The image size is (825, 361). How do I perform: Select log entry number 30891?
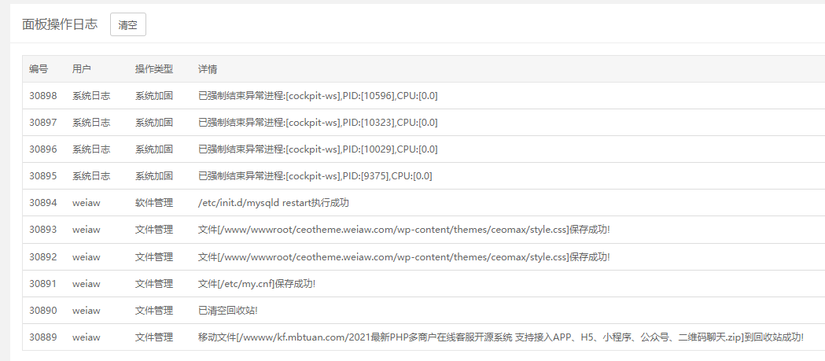point(42,284)
